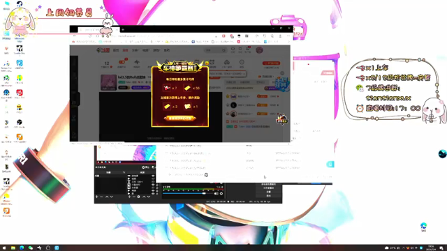This screenshot has width=447, height=251.
Task: Select the red highlighted nav item in site header
Action: pyautogui.click(x=125, y=50)
